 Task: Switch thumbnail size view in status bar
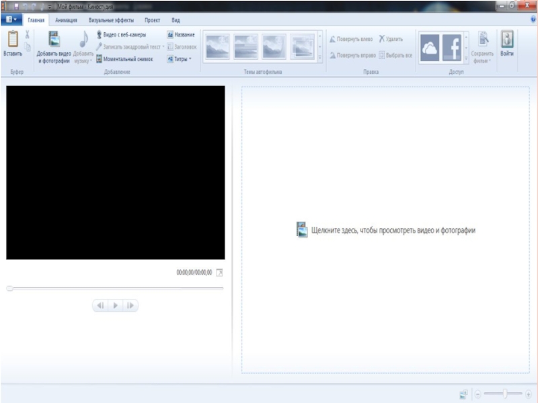(x=463, y=394)
